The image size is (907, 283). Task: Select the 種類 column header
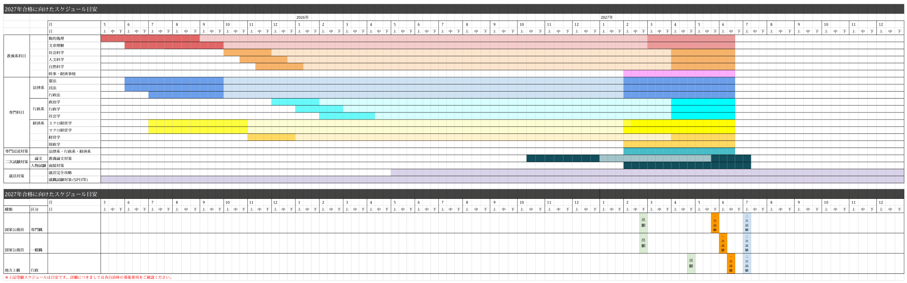tap(9, 209)
